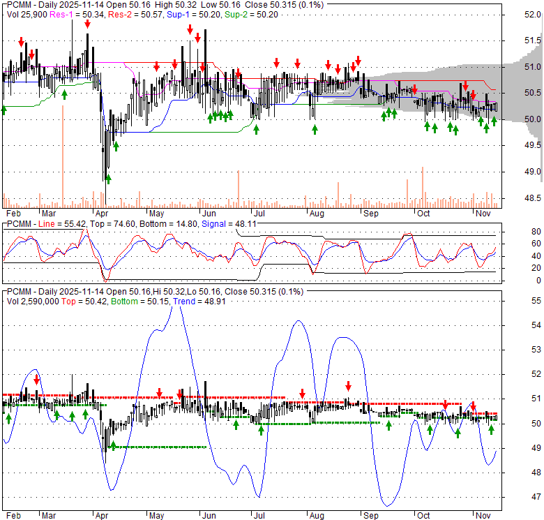Click the rightmost green arrow in top chart
Image resolution: width=544 pixels, height=520 pixels.
(x=494, y=121)
